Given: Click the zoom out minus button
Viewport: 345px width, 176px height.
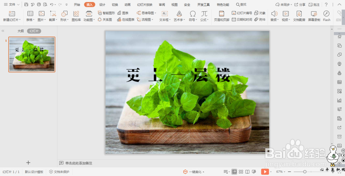Looking at the screenshot, I should click(x=289, y=172).
